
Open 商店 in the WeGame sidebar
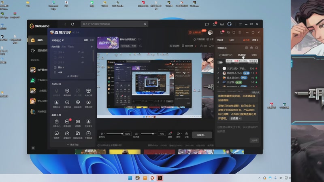click(37, 40)
